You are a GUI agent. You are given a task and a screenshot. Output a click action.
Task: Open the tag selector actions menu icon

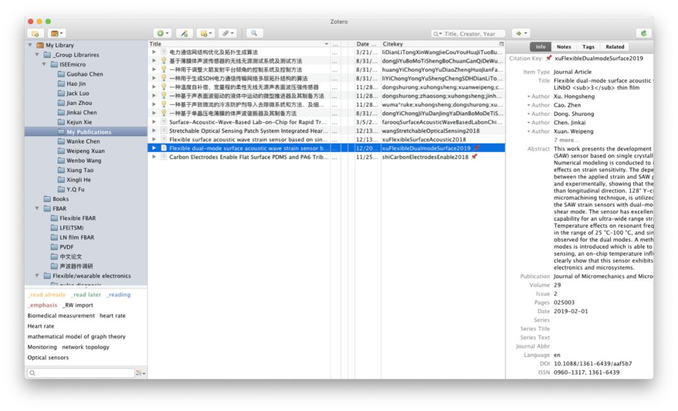141,373
